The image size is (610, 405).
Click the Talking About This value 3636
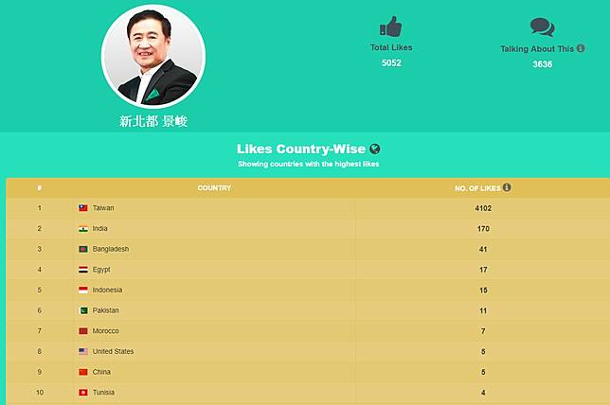[x=543, y=64]
